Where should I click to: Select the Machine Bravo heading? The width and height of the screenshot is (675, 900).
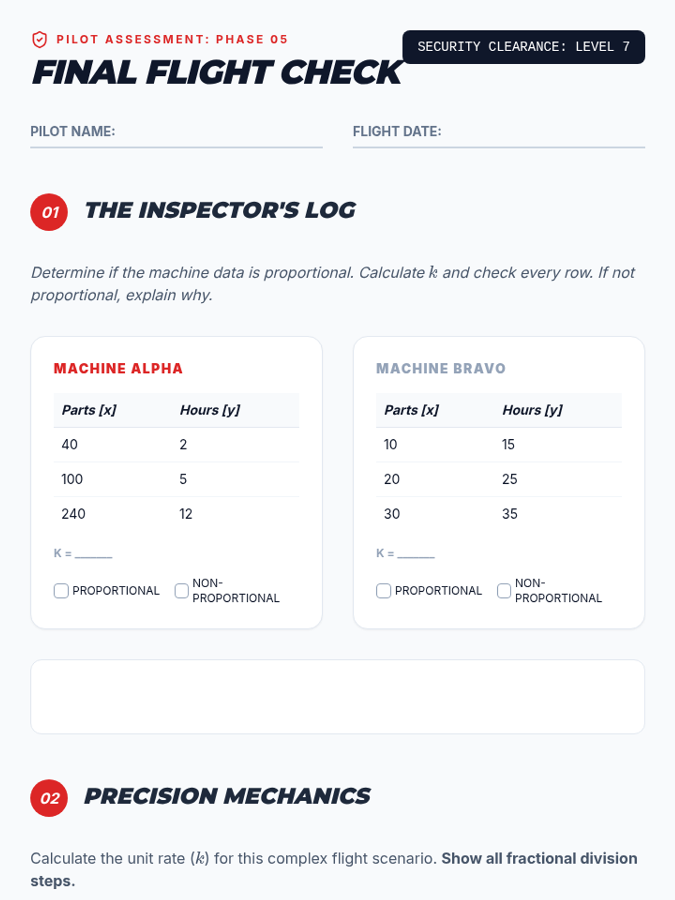coord(440,368)
